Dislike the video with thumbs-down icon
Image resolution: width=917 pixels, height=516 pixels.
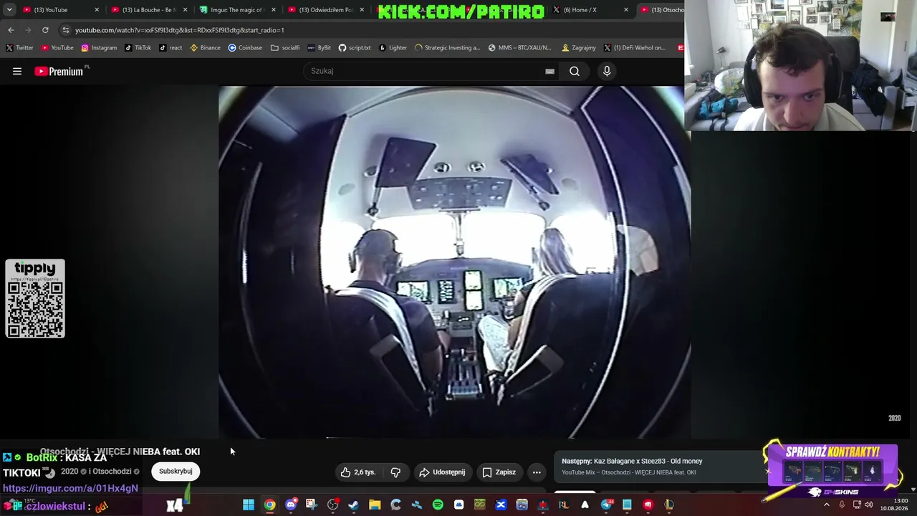(395, 472)
